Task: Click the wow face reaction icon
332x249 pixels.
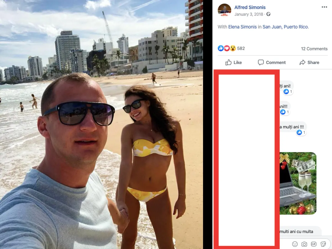Action: click(233, 48)
